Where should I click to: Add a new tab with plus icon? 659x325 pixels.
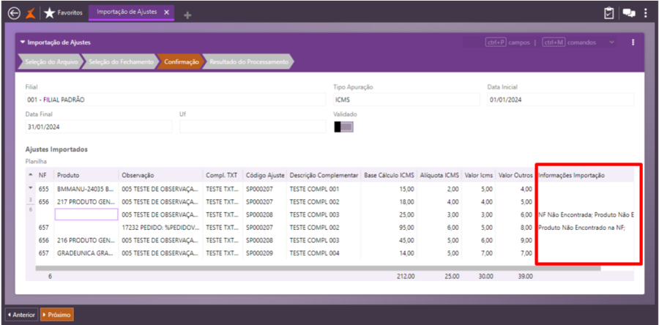(x=187, y=15)
